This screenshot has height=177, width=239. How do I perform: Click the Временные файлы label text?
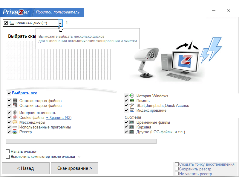pyautogui.click(x=153, y=122)
